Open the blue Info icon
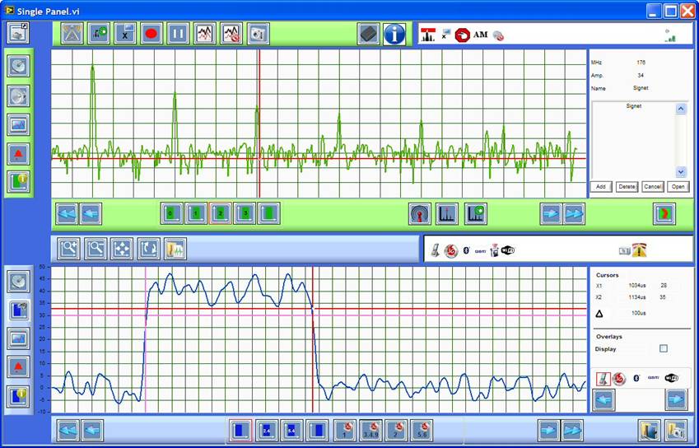The image size is (699, 448). (394, 34)
